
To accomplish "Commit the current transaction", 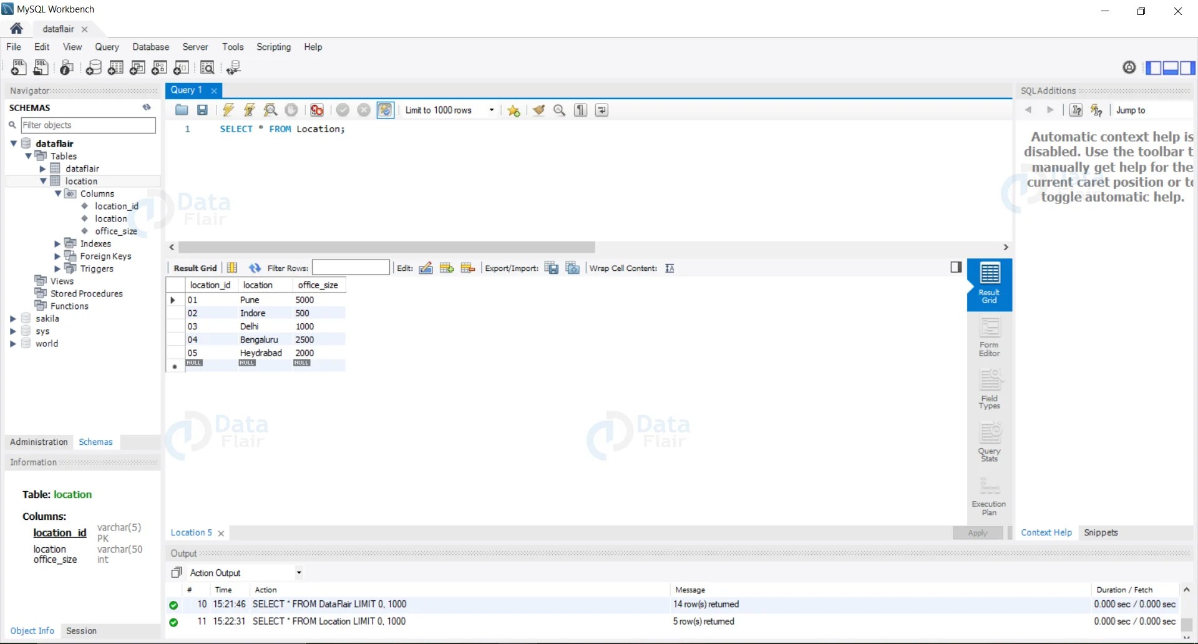I will pyautogui.click(x=343, y=110).
